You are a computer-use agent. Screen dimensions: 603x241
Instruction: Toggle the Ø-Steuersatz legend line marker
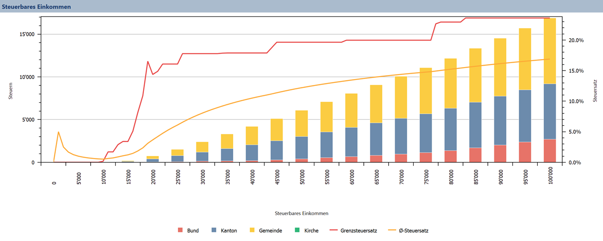coord(391,231)
